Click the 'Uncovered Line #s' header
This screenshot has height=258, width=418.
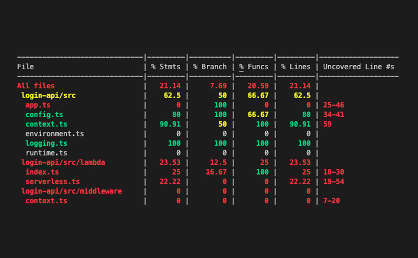359,67
